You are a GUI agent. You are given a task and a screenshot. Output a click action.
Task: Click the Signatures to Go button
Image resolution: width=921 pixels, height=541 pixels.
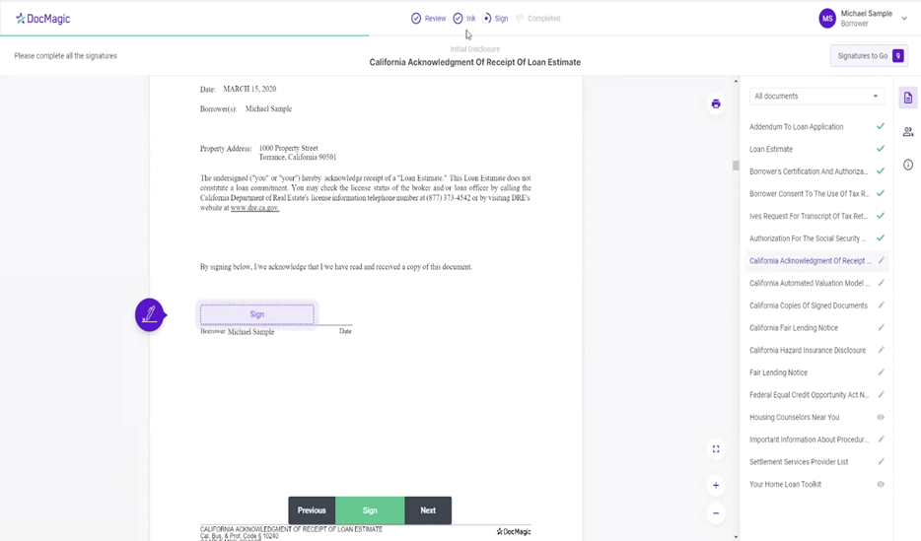869,56
